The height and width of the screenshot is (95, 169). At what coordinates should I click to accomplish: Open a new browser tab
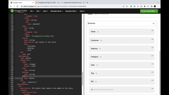[x=87, y=3]
